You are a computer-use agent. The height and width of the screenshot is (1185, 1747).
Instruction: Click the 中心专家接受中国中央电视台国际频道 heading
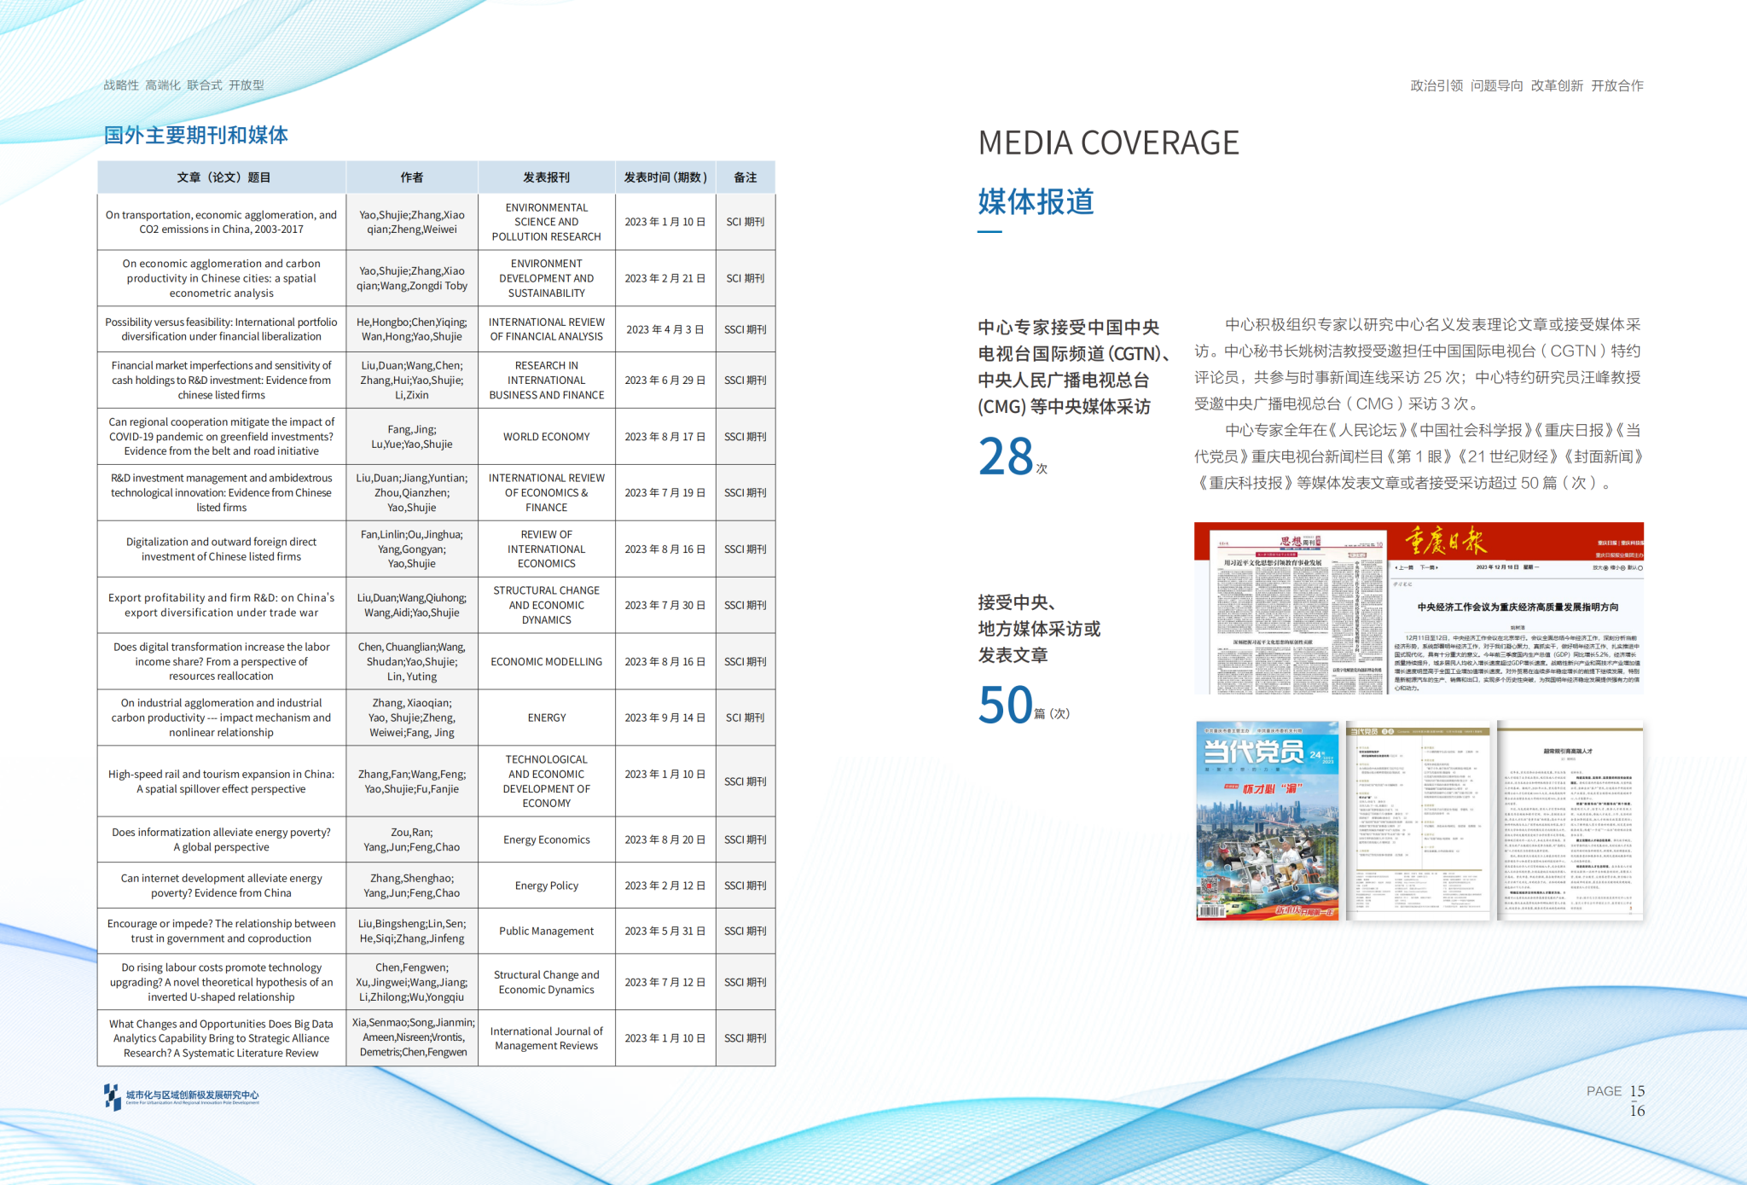click(x=1074, y=367)
